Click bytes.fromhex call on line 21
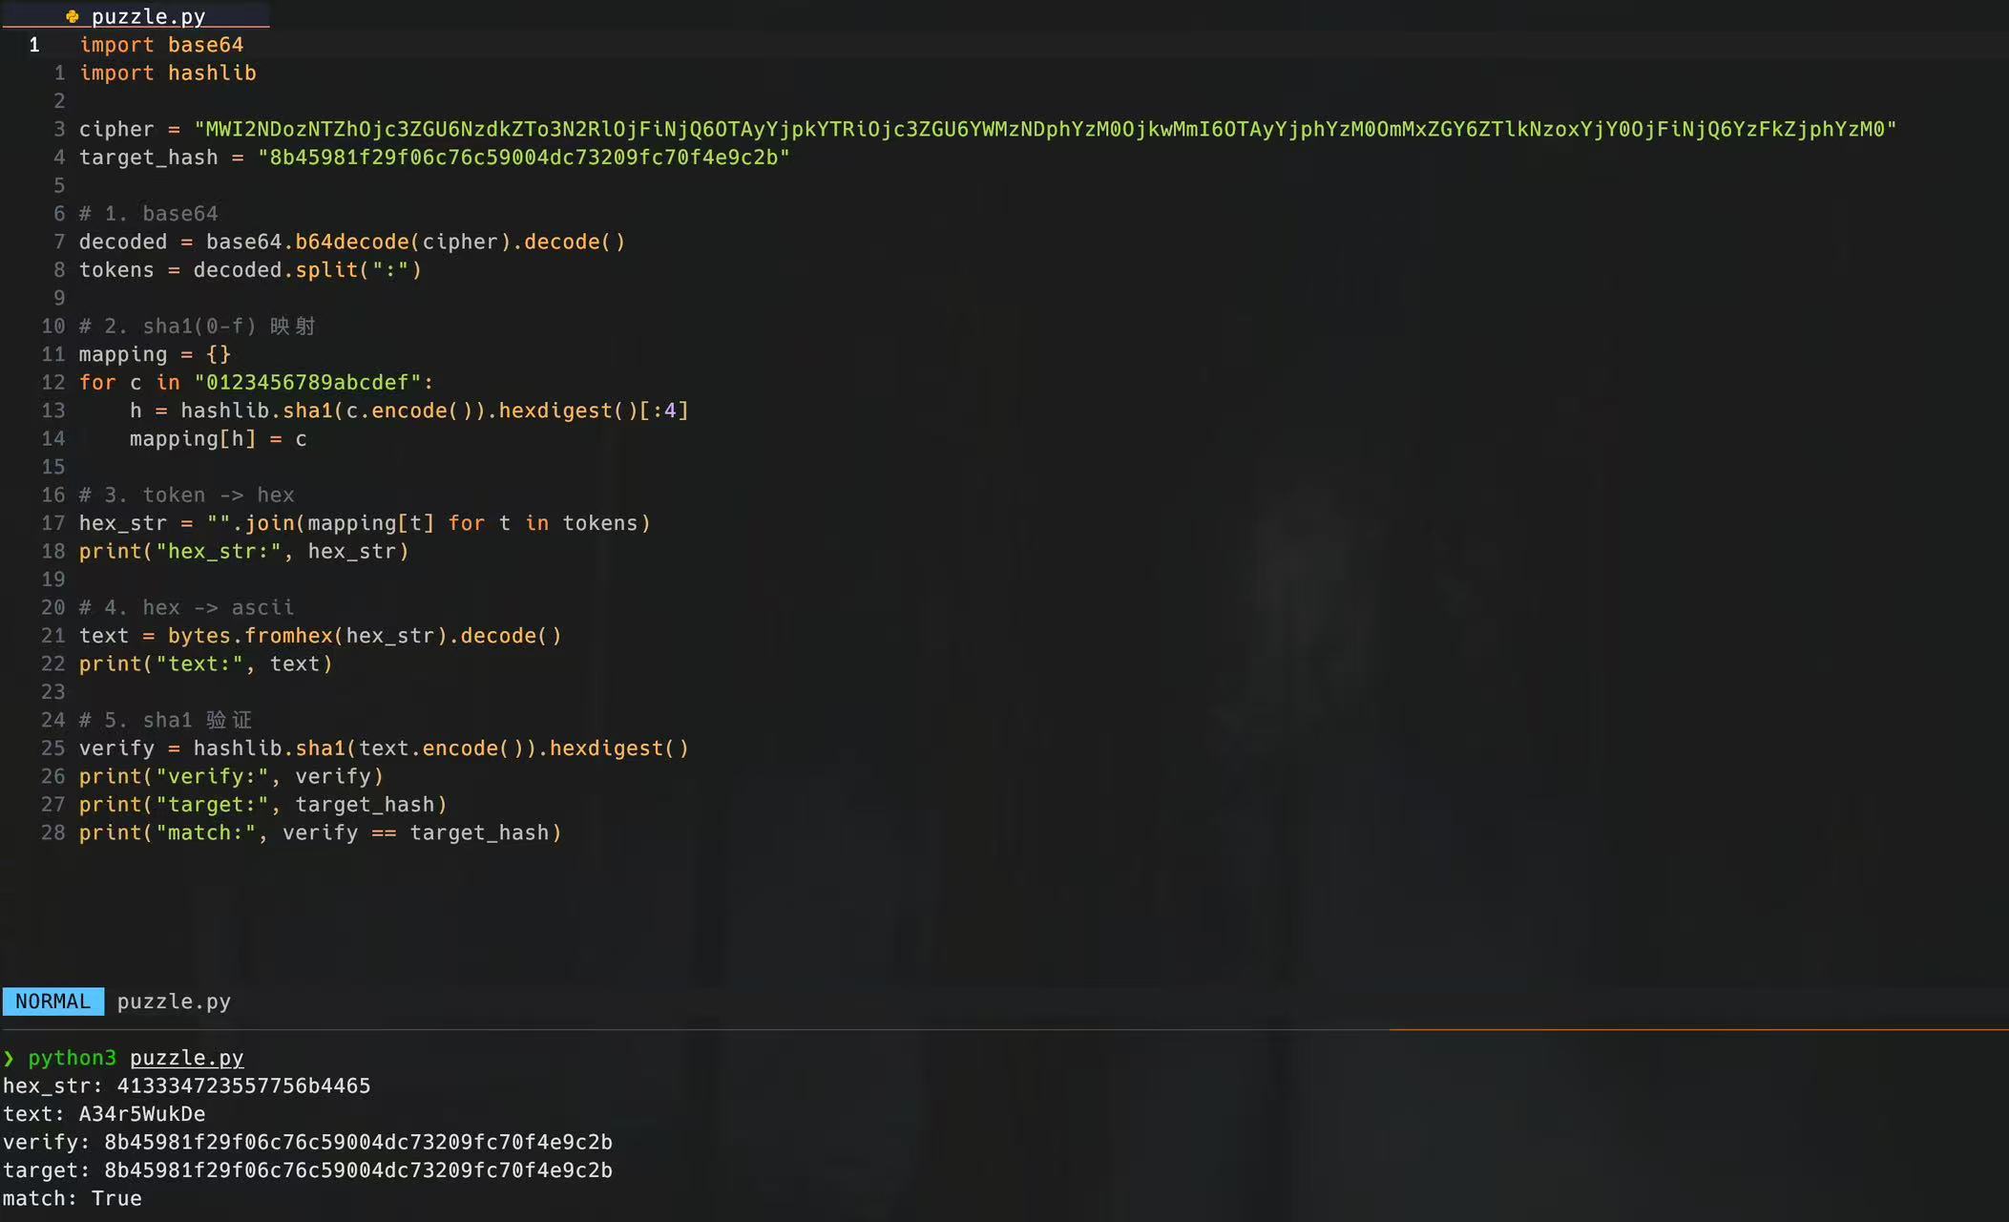The width and height of the screenshot is (2009, 1222). coord(250,636)
